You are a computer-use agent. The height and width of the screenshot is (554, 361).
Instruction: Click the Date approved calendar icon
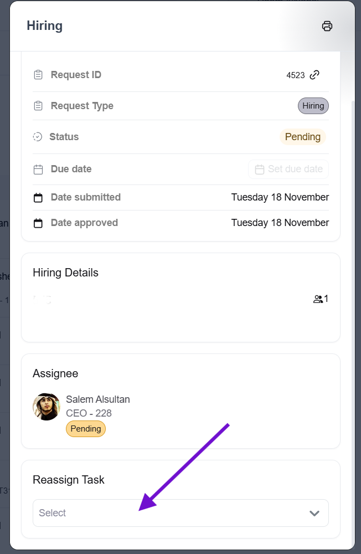38,223
